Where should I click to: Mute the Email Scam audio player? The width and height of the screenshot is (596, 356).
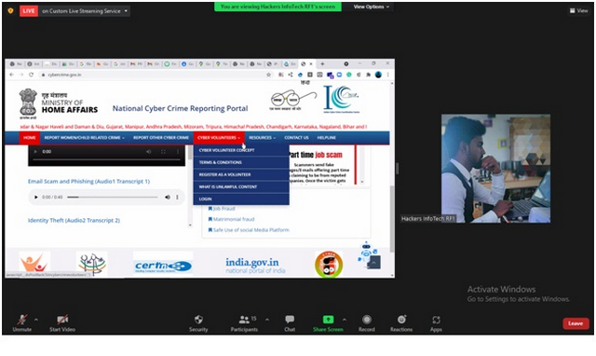pyautogui.click(x=168, y=197)
